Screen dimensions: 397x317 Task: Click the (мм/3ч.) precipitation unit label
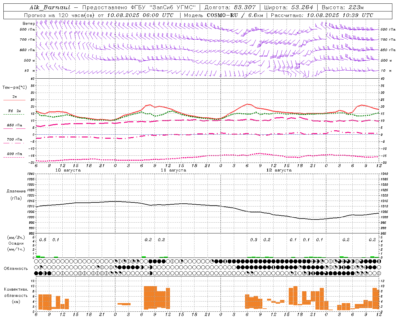16,237
